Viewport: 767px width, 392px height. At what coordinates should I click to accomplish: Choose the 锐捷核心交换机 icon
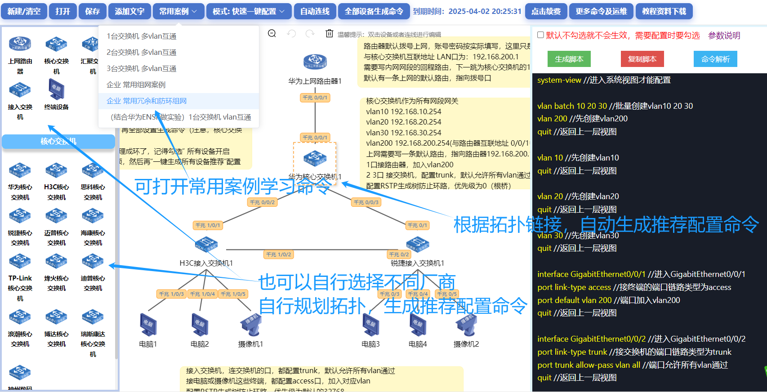coord(20,217)
